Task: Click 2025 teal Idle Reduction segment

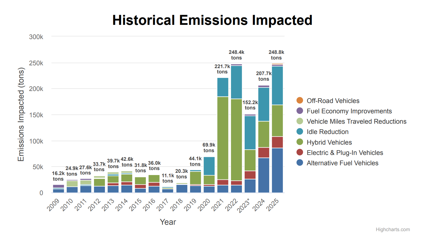Action: click(x=277, y=86)
